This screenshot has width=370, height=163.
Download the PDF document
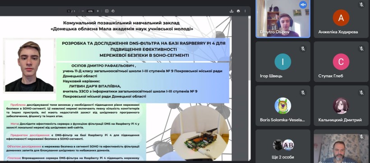pyautogui.click(x=231, y=11)
